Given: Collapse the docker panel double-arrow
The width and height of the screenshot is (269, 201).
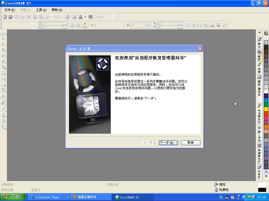Looking at the screenshot, I should (259, 32).
